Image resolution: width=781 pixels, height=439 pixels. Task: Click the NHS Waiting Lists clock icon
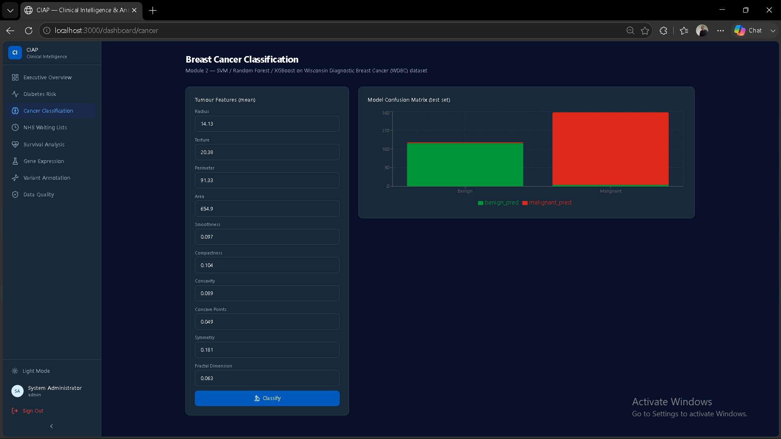15,127
